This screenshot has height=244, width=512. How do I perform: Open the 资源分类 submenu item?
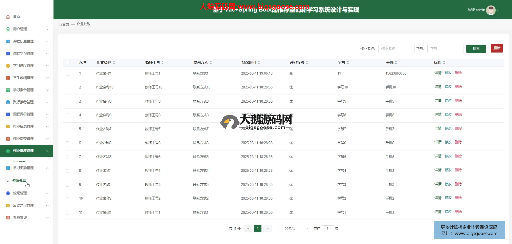point(19,181)
